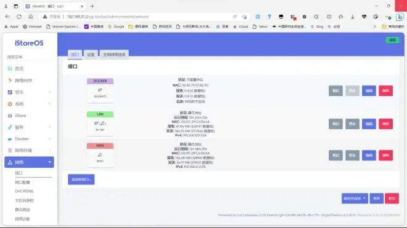407x228 pixels.
Task: Click the 保存 save button
Action: (x=376, y=199)
